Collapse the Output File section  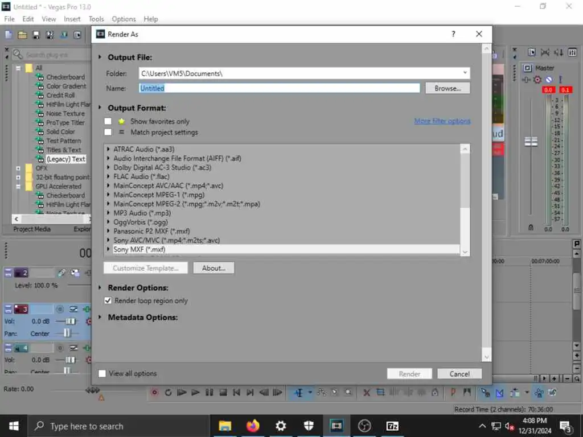(x=100, y=57)
